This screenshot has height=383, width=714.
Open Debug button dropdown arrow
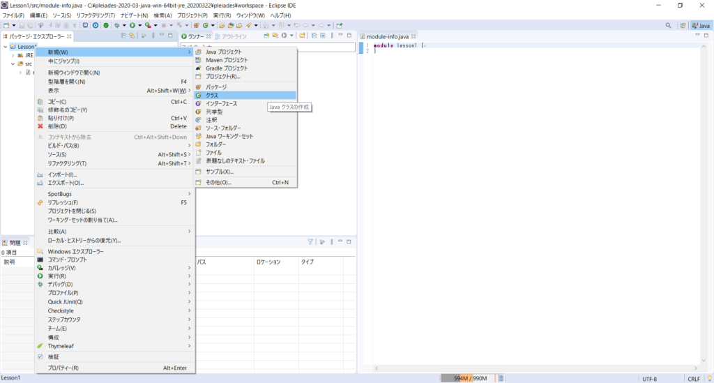tap(124, 26)
